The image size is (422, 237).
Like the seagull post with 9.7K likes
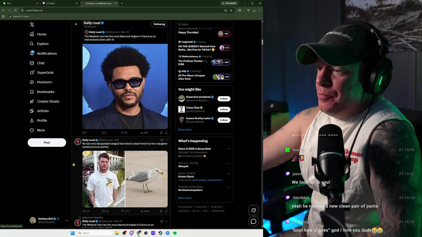click(125, 211)
